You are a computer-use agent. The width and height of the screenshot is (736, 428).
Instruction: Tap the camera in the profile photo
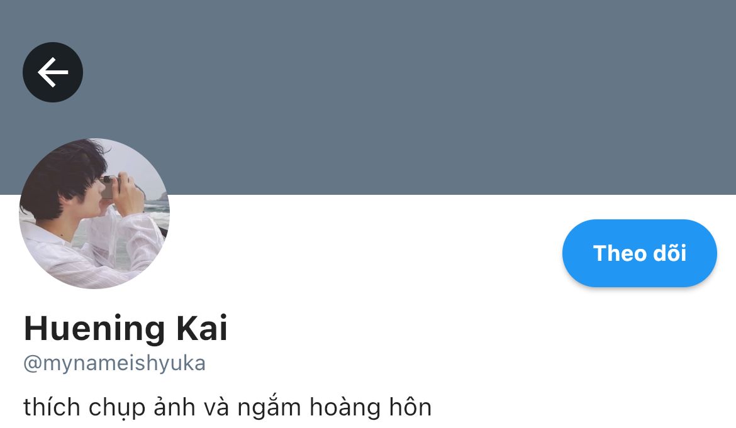coord(108,187)
